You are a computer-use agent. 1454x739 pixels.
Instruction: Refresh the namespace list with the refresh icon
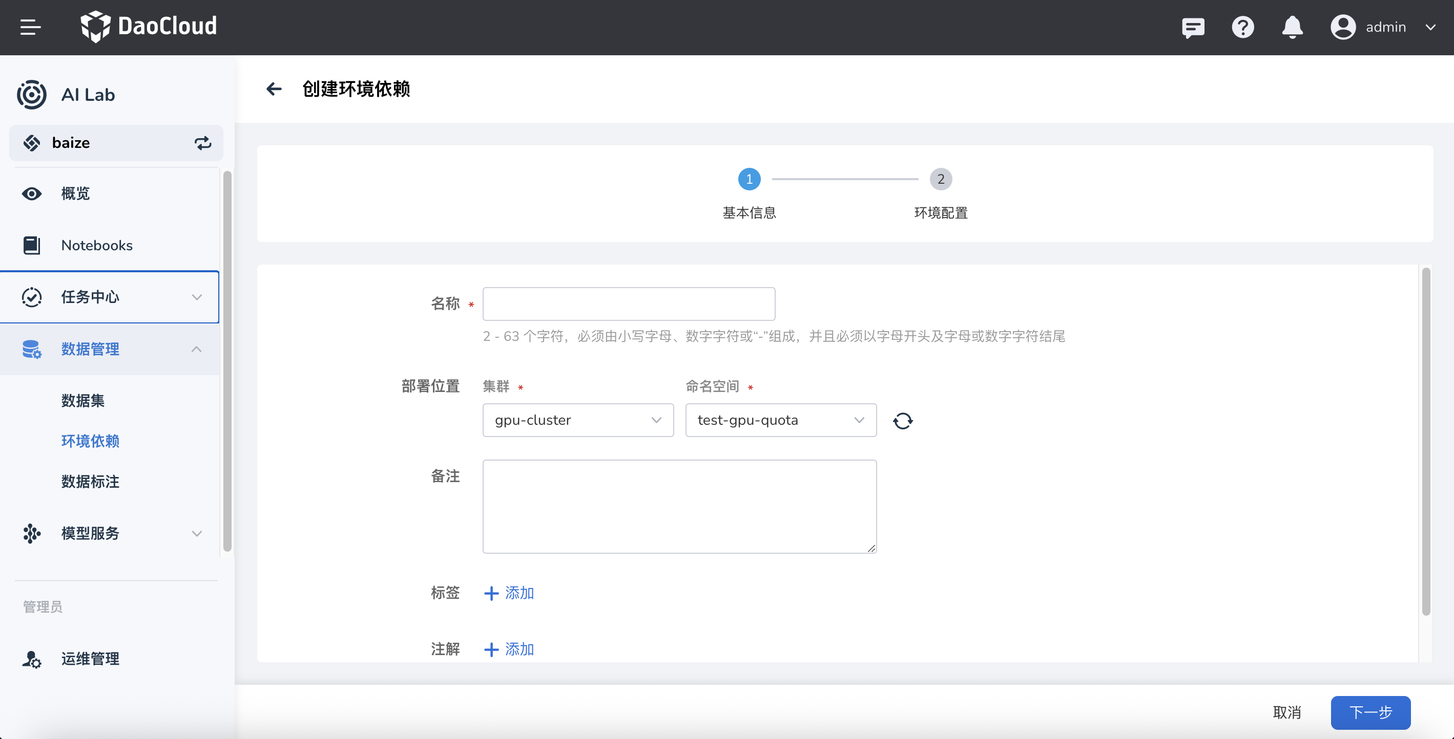903,421
